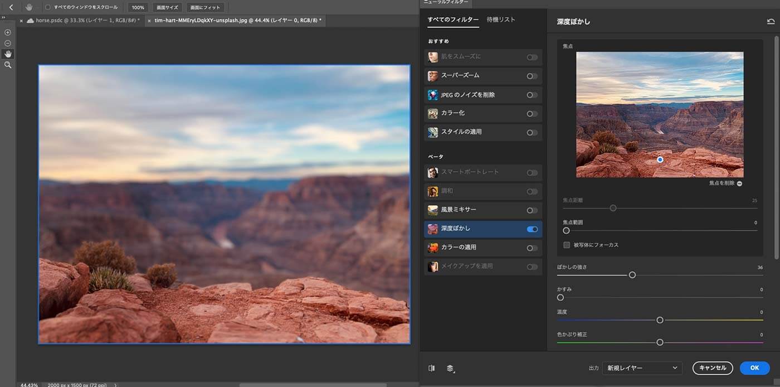Switch to すべてのフィルター tab
Viewport: 780px width, 387px height.
pos(453,20)
